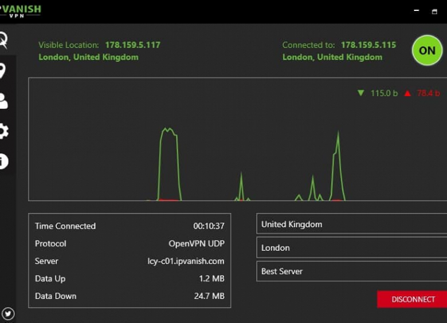Open the United Kingdom country dropdown
The height and width of the screenshot is (323, 447).
point(352,224)
